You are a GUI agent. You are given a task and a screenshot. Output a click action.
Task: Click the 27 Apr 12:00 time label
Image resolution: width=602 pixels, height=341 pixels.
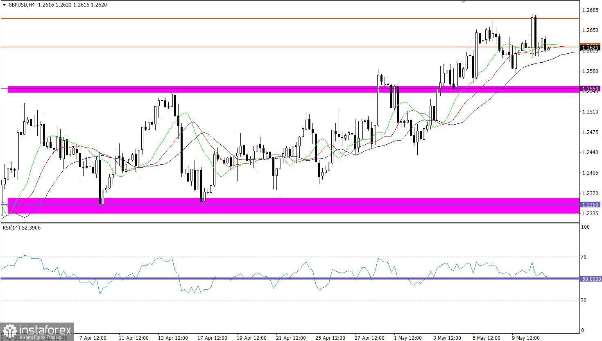[x=369, y=338]
